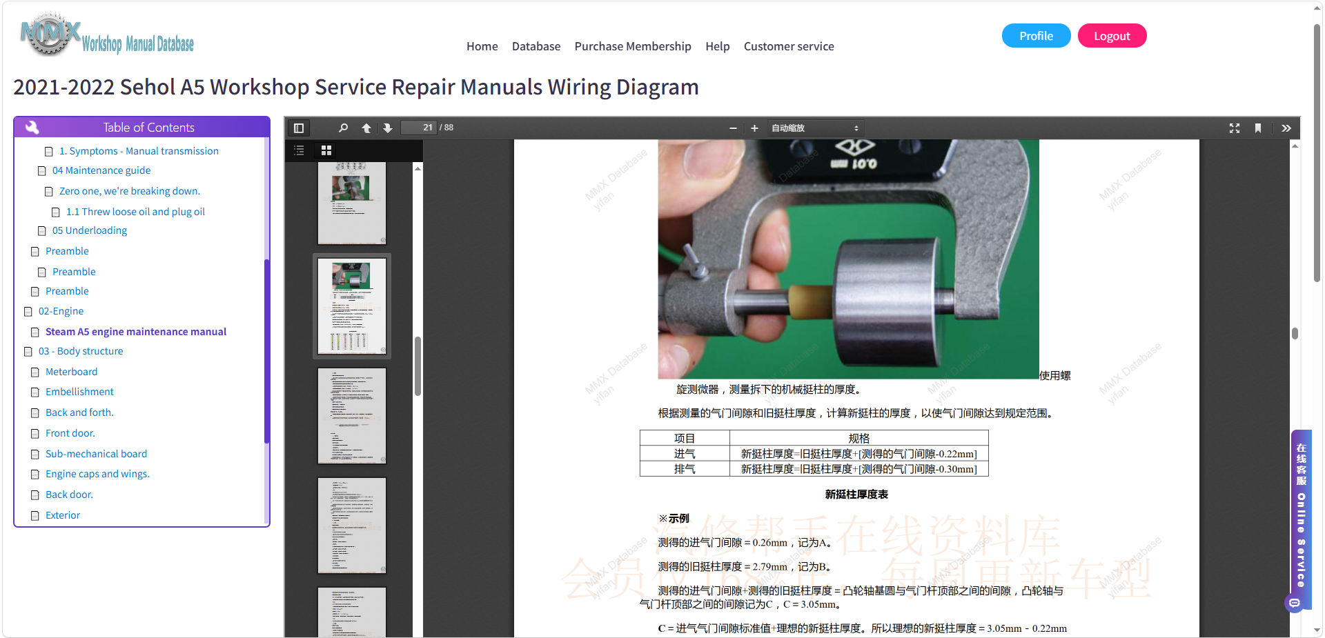This screenshot has width=1325, height=638.
Task: Open Exterior entry
Action: tap(63, 515)
